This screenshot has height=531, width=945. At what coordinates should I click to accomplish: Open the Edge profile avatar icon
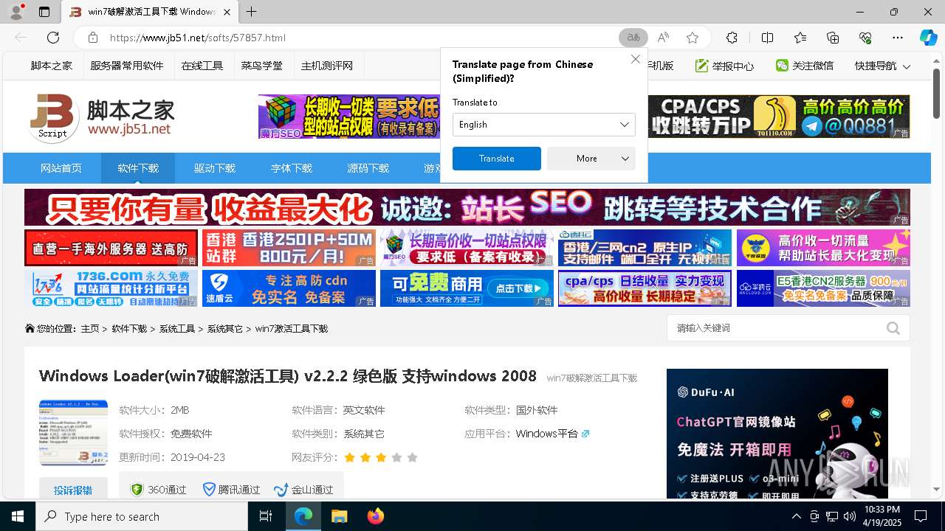pyautogui.click(x=16, y=12)
